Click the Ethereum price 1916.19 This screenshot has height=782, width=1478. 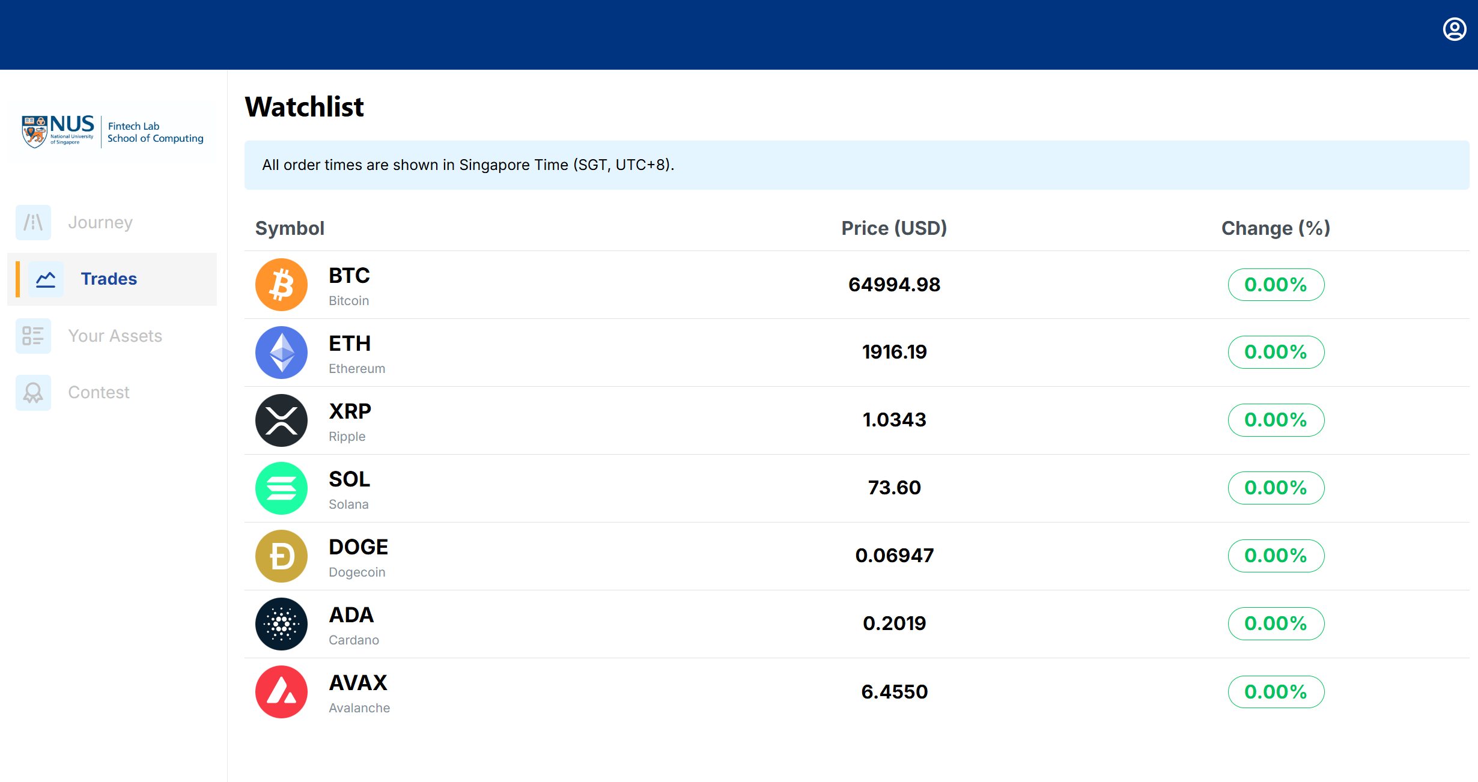pyautogui.click(x=895, y=352)
